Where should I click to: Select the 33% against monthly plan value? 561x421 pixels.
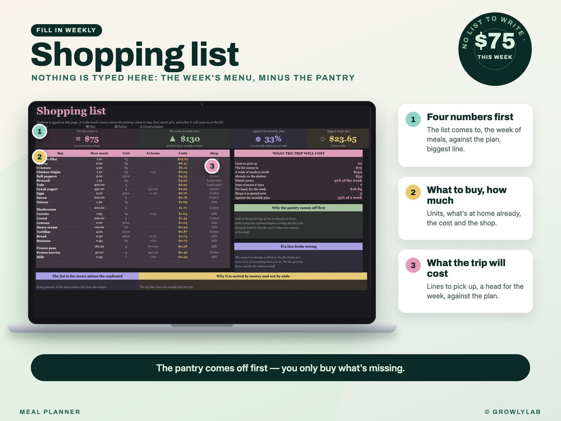273,139
